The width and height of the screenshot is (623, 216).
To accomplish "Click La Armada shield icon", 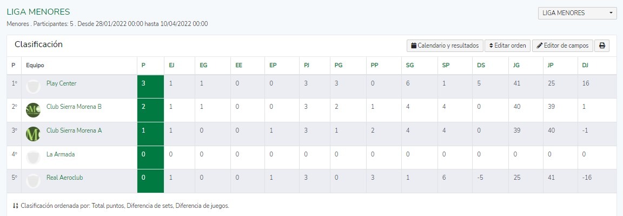I will [x=33, y=158].
